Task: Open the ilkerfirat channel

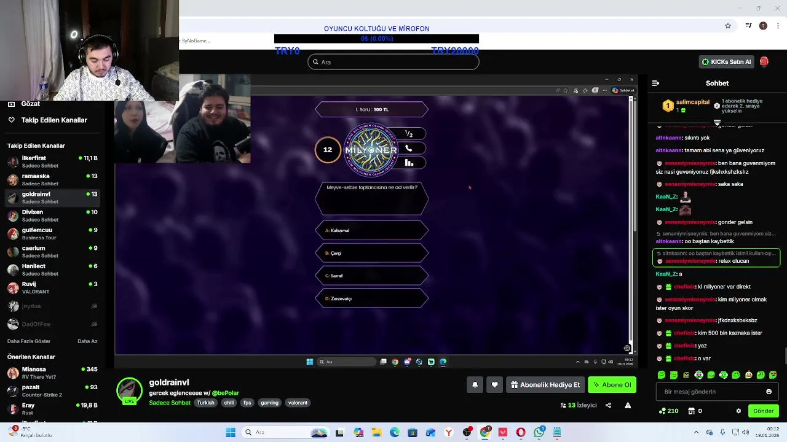Action: pyautogui.click(x=52, y=161)
